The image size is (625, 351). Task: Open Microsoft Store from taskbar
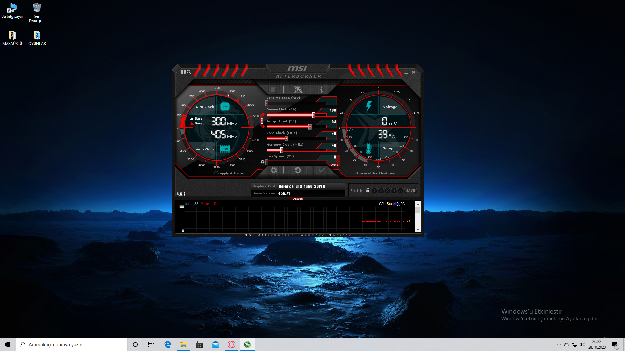pyautogui.click(x=200, y=344)
